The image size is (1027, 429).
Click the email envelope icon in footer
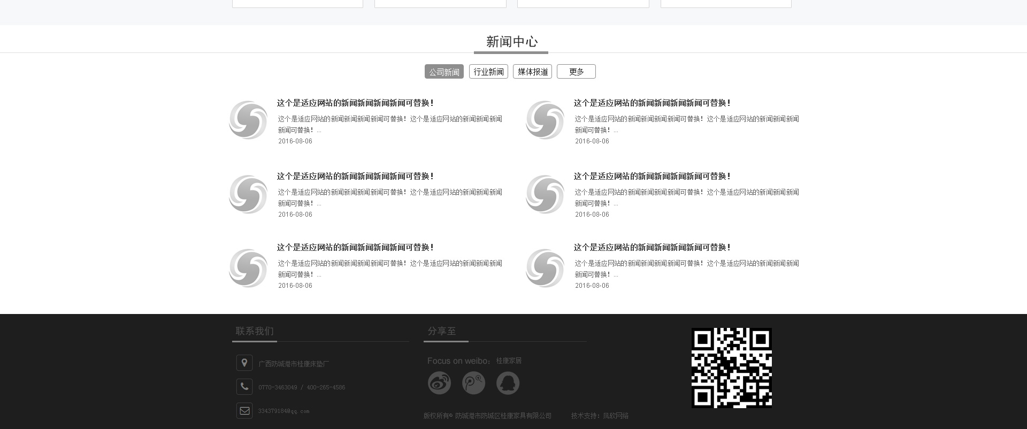(x=244, y=410)
